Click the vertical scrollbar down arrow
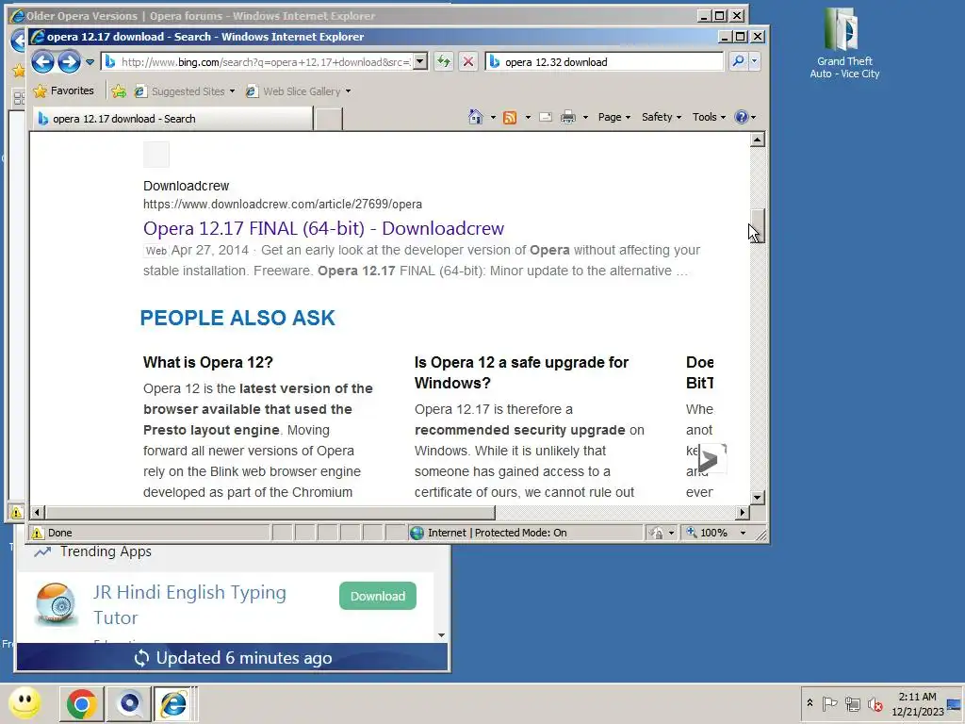The width and height of the screenshot is (965, 724). 758,497
